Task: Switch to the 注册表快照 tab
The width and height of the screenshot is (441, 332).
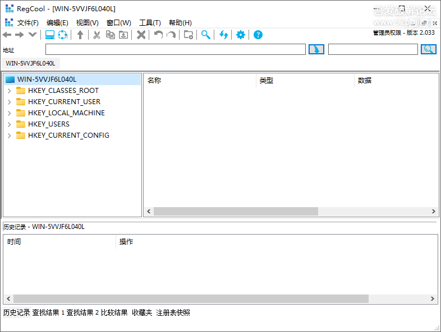Action: point(173,312)
